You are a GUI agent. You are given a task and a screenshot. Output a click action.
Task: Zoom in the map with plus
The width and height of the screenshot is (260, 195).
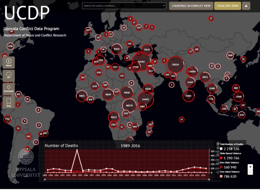(250, 167)
